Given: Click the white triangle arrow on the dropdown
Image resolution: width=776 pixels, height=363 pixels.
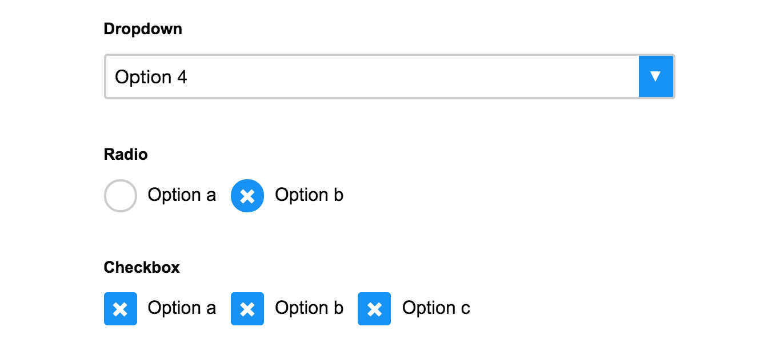Looking at the screenshot, I should tap(655, 76).
